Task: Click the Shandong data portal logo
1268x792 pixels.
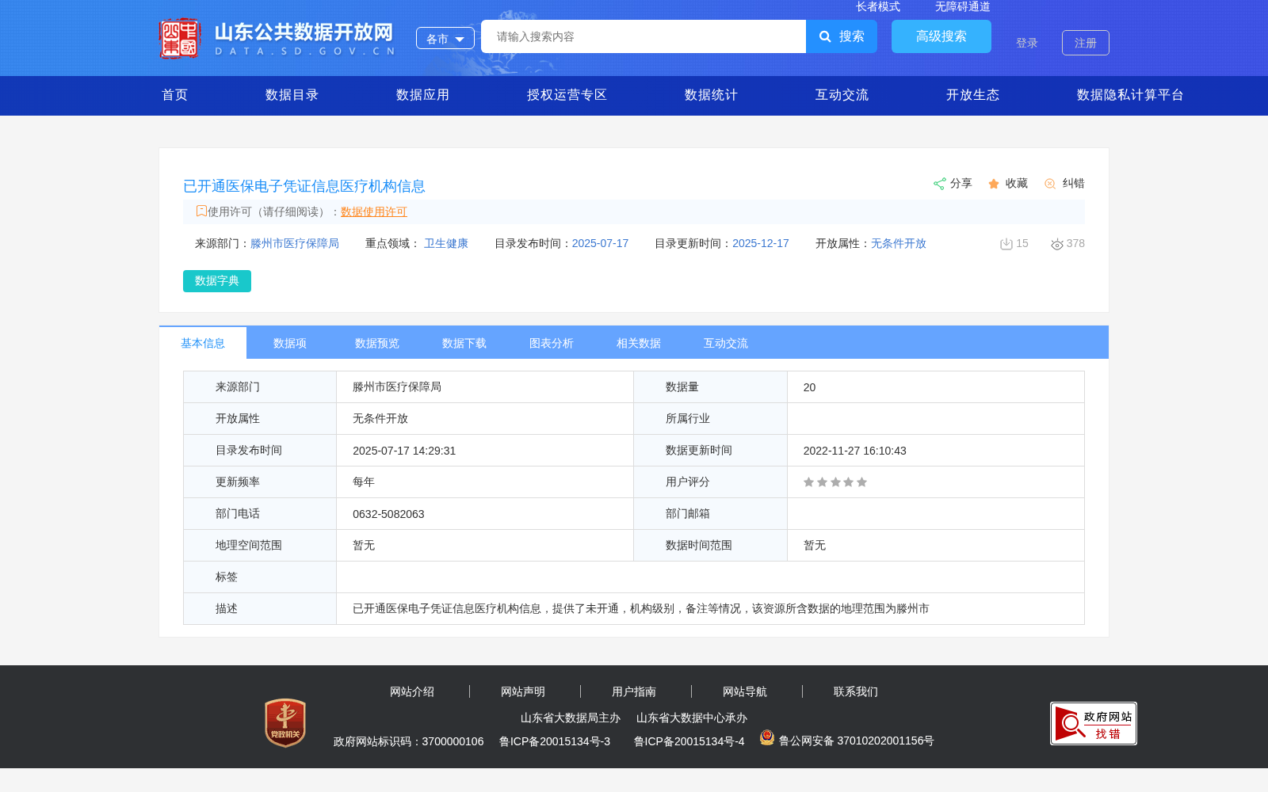Action: [x=277, y=38]
